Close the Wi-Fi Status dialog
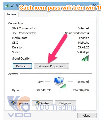Viewport: 101px width, 122px height. pyautogui.click(x=87, y=115)
